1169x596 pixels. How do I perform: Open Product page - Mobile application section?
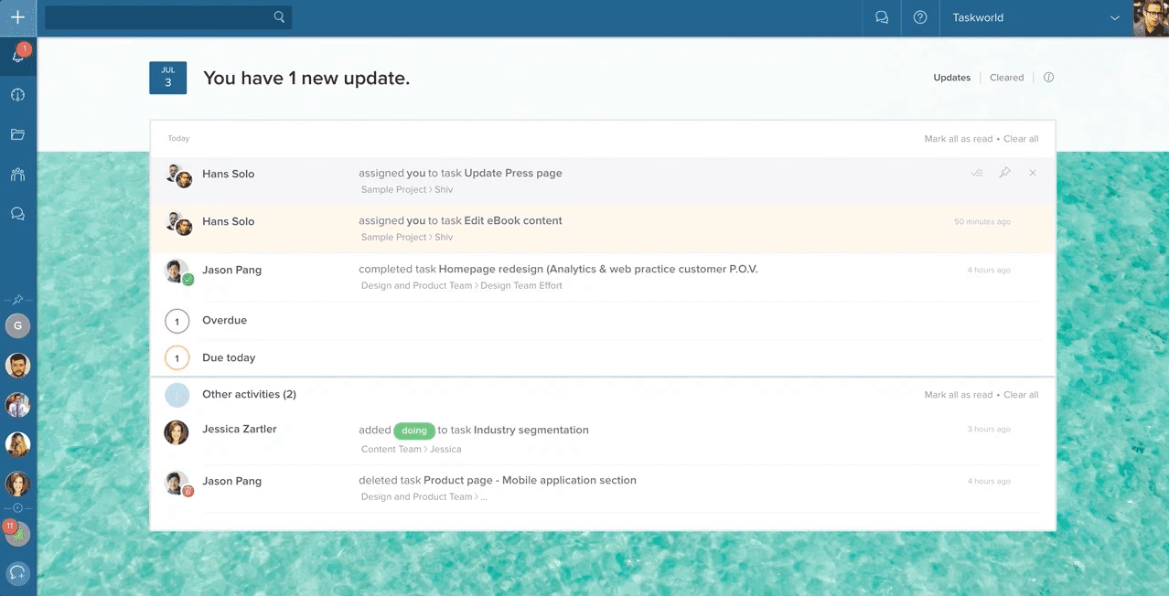[530, 480]
